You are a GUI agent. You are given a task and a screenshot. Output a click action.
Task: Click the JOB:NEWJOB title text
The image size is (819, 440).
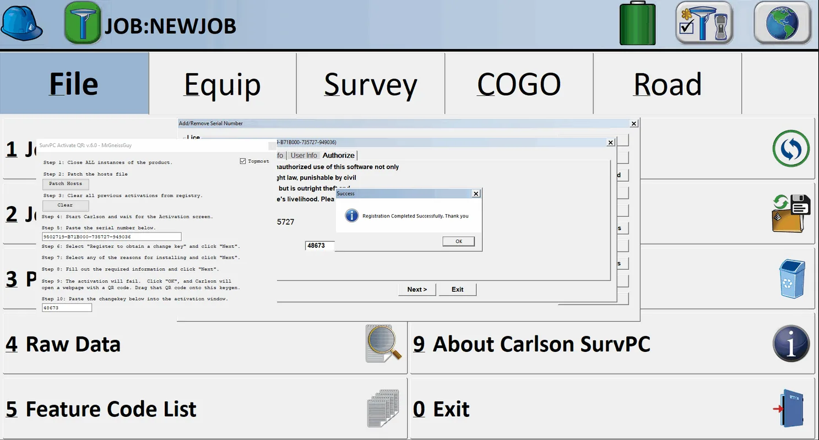click(170, 25)
